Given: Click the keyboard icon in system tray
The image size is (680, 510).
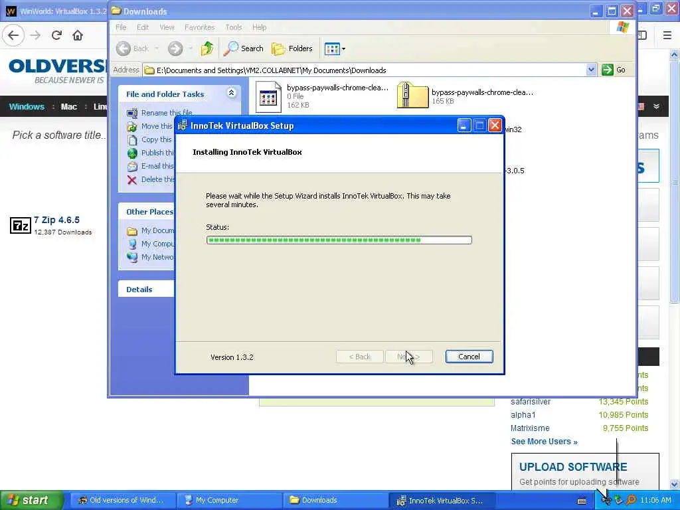Looking at the screenshot, I should [582, 501].
